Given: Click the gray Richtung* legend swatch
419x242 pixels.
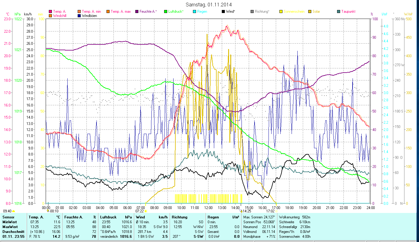Looking at the screenshot, I should click(x=252, y=12).
